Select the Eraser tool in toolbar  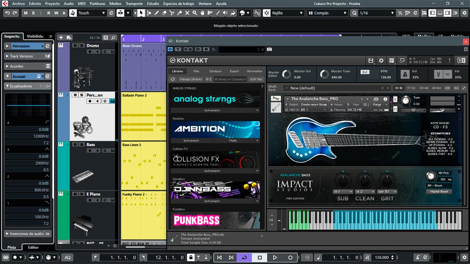point(164,13)
